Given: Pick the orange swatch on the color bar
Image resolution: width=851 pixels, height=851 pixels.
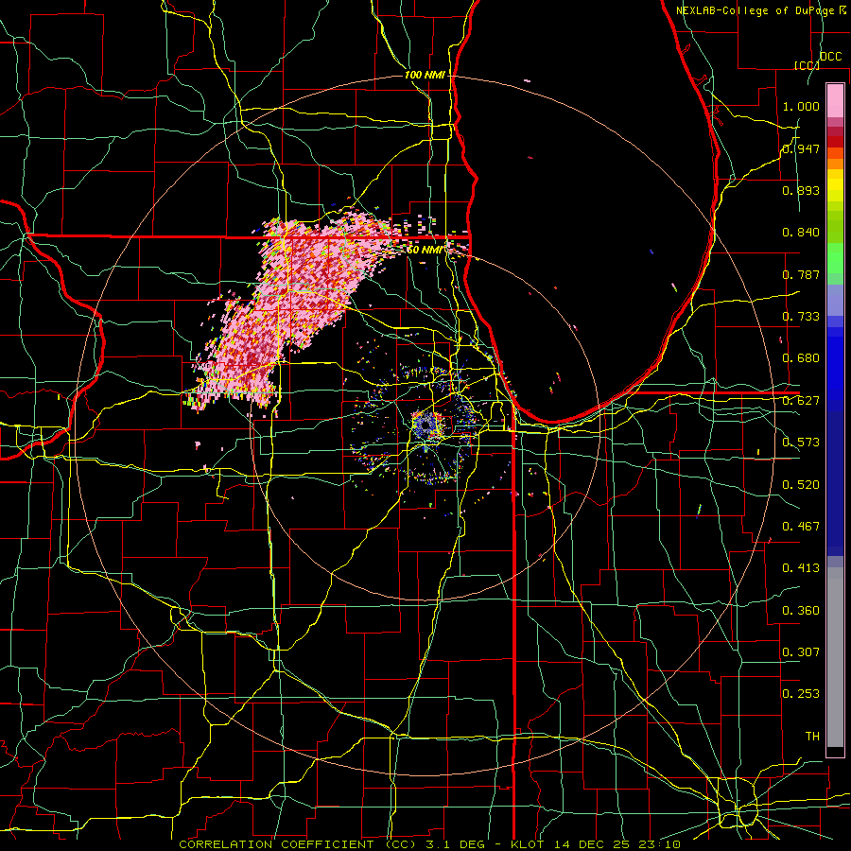Looking at the screenshot, I should tap(835, 164).
